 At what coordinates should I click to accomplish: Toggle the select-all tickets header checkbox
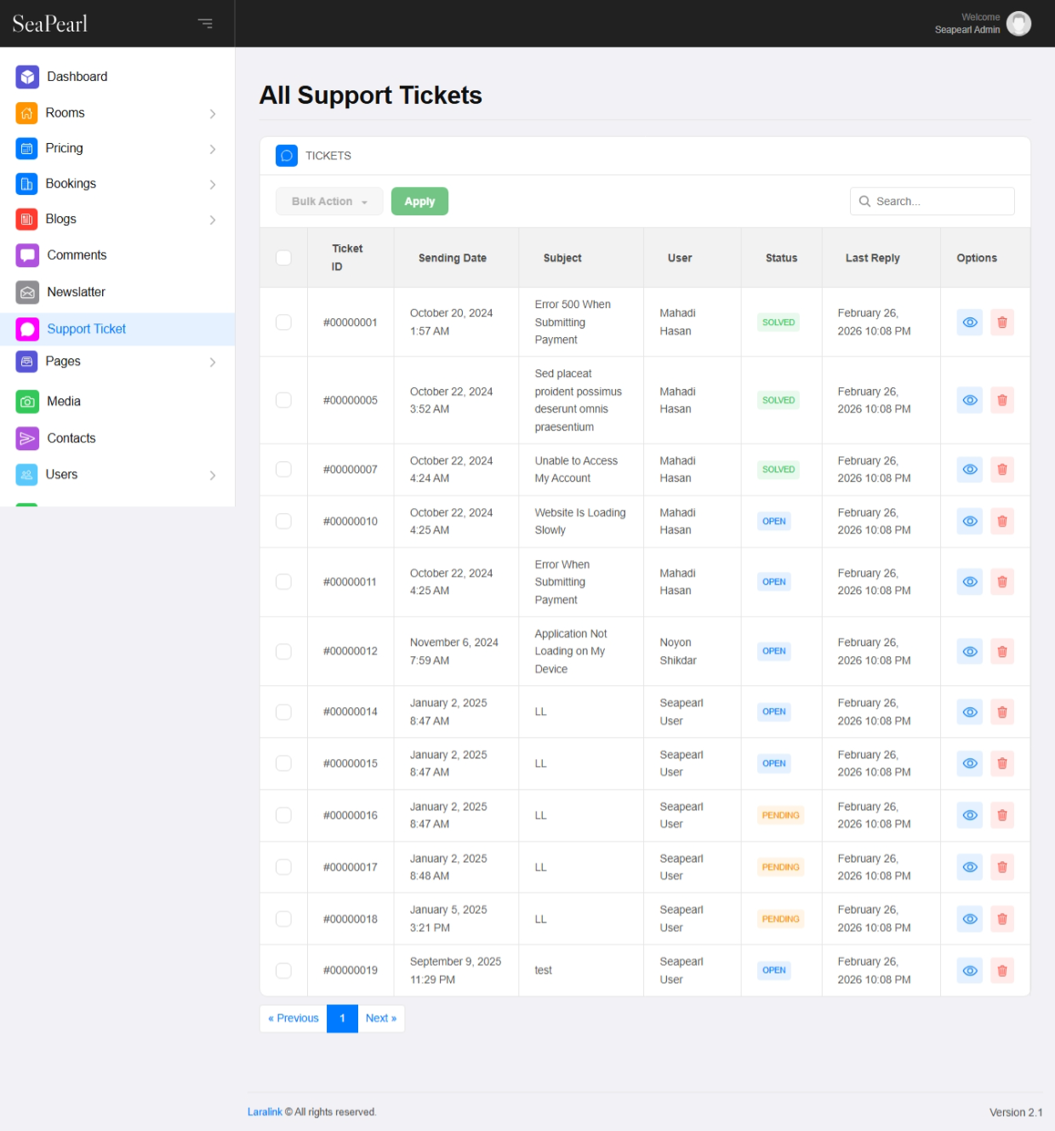(283, 258)
